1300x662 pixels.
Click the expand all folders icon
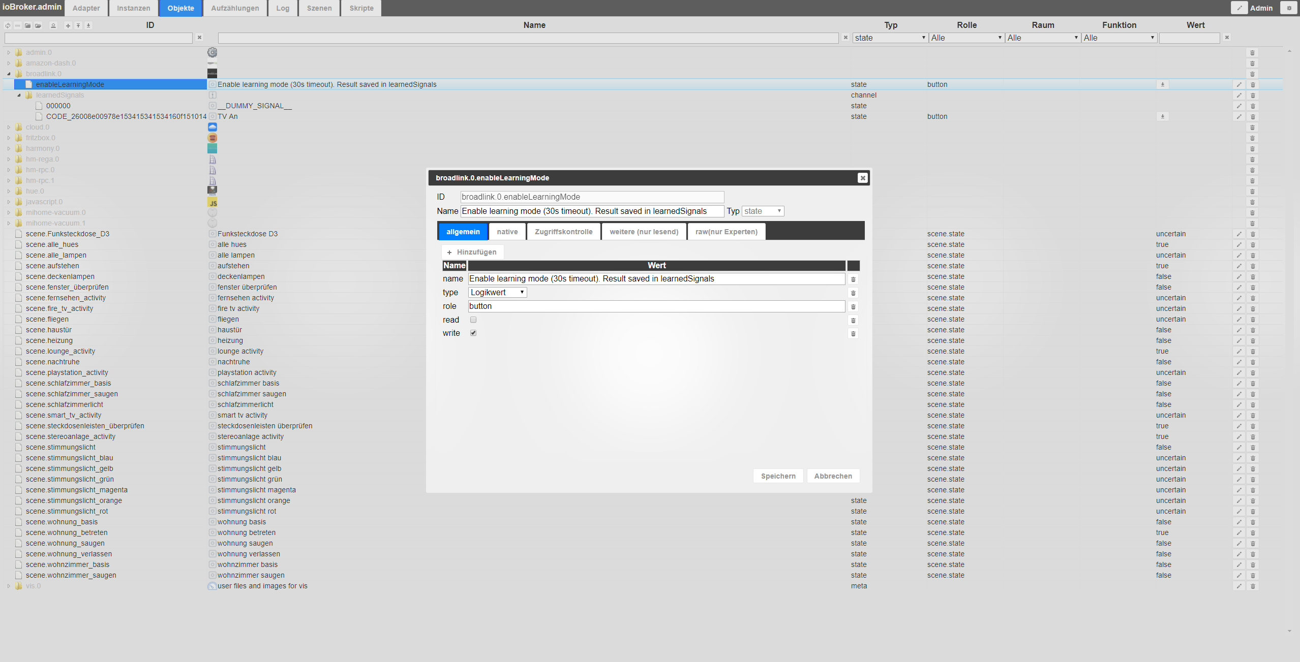tap(38, 25)
